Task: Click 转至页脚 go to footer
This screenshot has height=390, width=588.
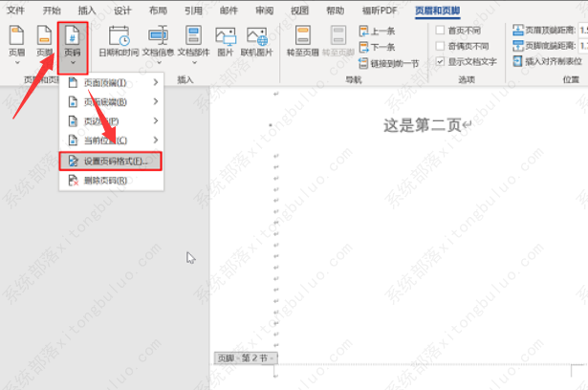Action: coord(338,41)
